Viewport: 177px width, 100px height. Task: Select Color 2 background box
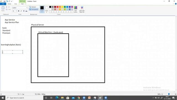(47, 9)
